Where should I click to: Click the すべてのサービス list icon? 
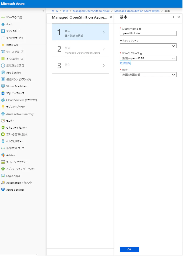[3, 38]
